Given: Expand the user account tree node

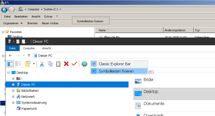Looking at the screenshot, I should coord(13,78).
